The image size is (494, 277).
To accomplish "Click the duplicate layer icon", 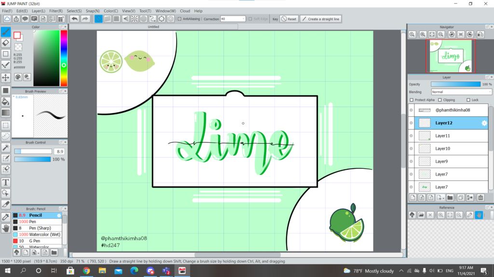I will tap(461, 198).
